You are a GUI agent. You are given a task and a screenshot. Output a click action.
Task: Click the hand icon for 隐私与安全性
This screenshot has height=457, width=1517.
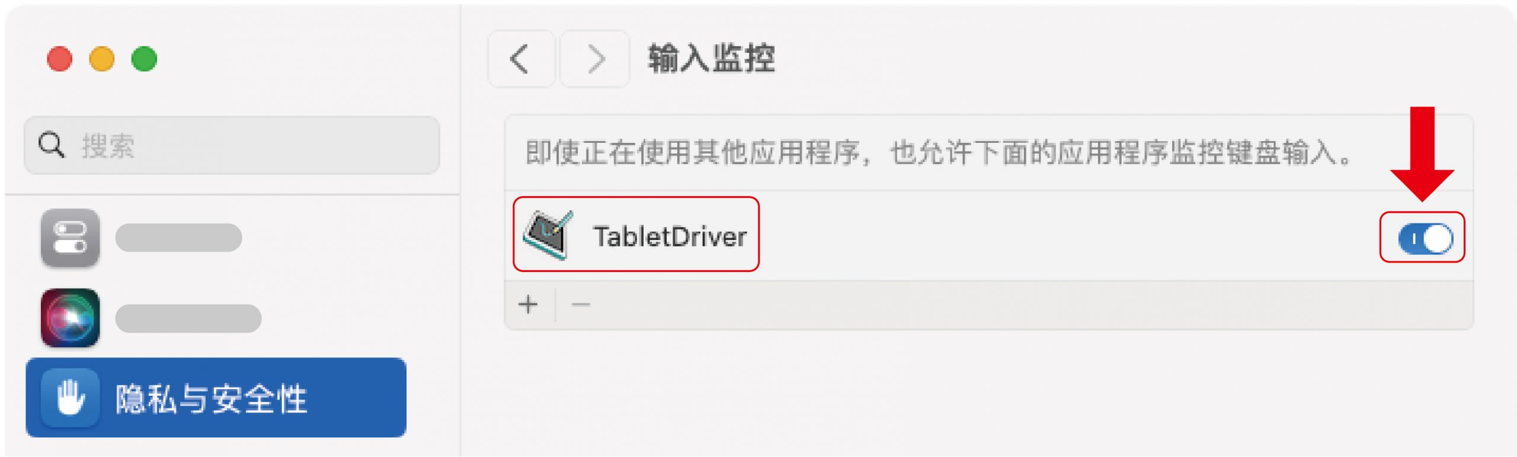point(70,398)
